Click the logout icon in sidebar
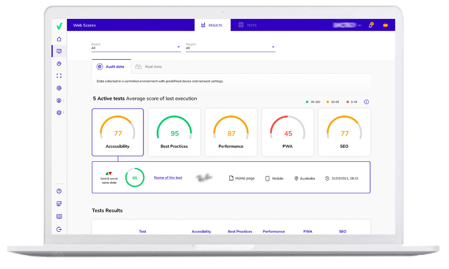 click(x=59, y=229)
